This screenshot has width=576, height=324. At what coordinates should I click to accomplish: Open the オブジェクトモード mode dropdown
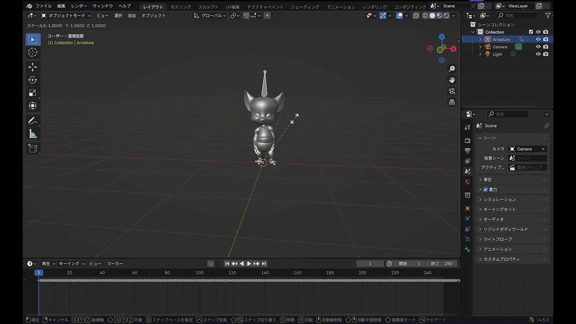pos(66,16)
